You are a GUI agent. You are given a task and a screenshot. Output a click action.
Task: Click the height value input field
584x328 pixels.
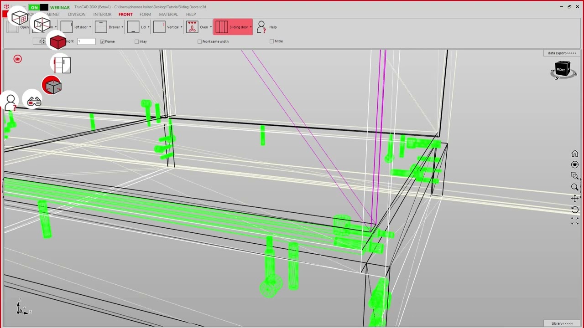tap(86, 41)
